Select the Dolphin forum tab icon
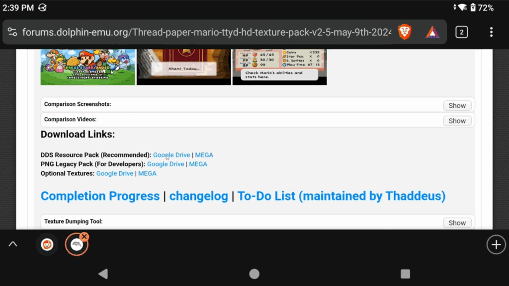Viewport: 509px width, 286px height. click(x=77, y=245)
